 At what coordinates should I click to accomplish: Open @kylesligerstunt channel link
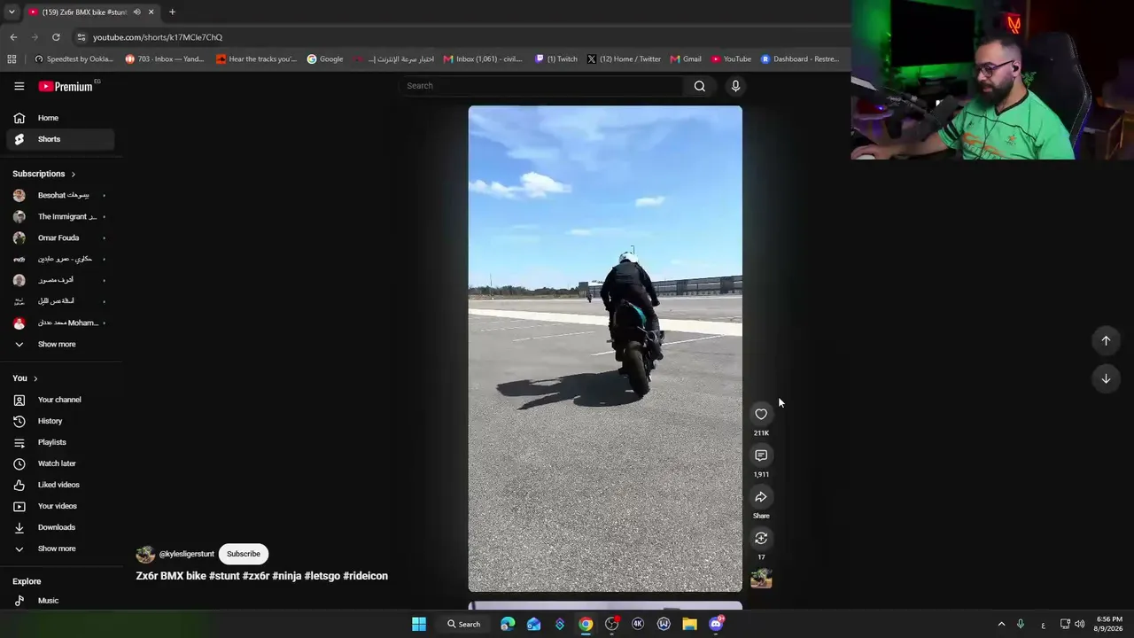186,554
